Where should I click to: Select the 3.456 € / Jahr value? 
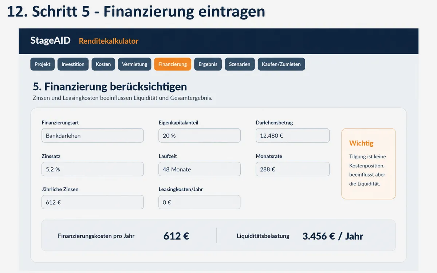(333, 236)
